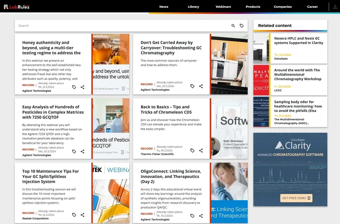Click the Restek webinar thumbnail
340x224 pixels.
[x=111, y=193]
